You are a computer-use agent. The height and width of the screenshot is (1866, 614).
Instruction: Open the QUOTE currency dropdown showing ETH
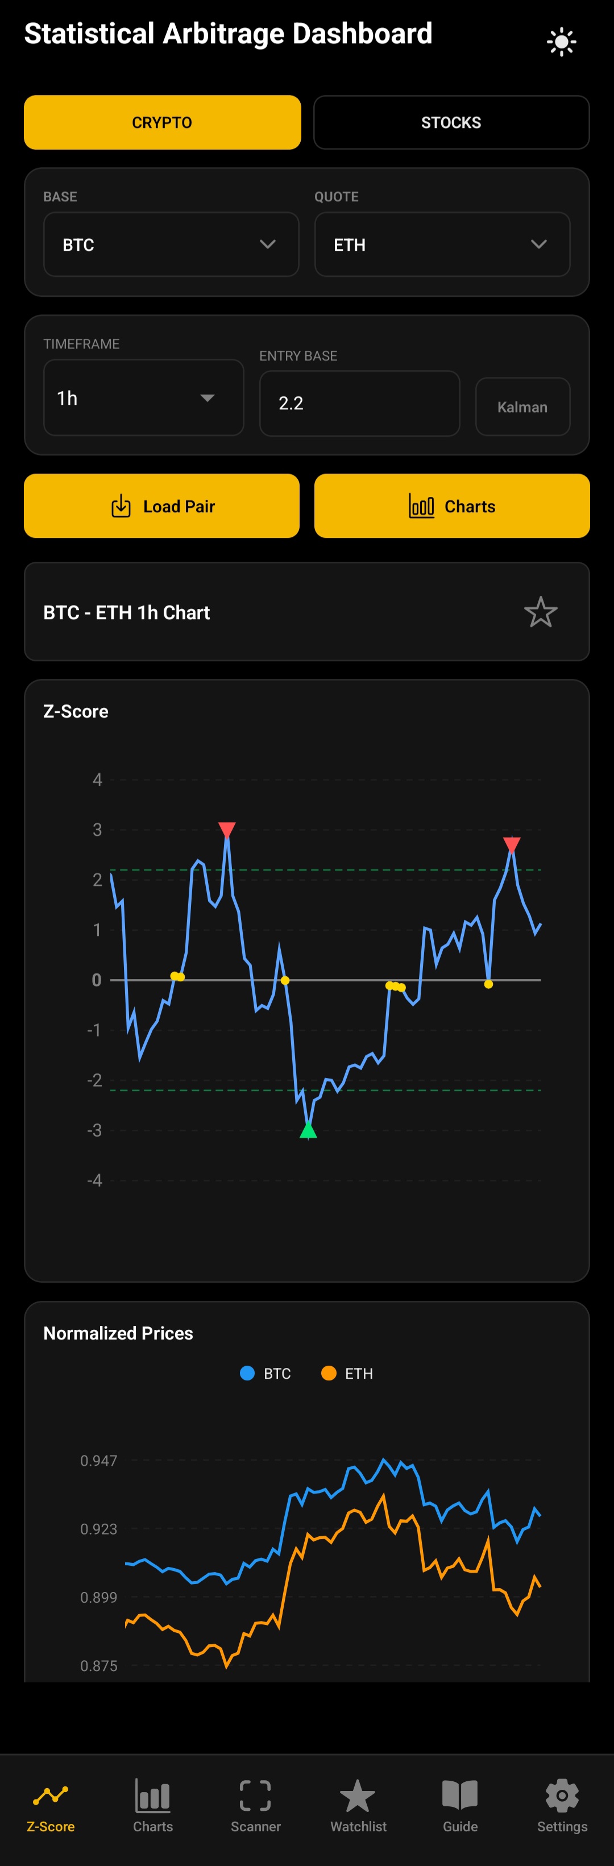(x=442, y=244)
